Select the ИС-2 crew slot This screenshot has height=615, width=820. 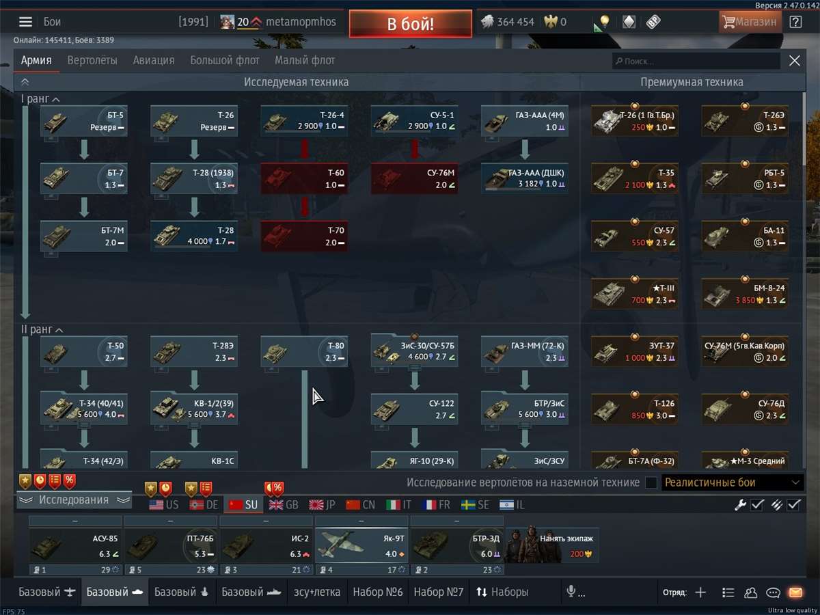click(266, 545)
